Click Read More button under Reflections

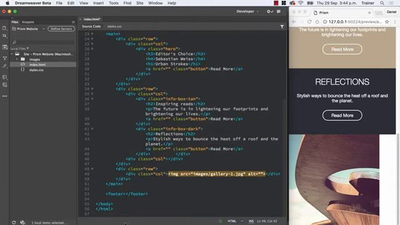point(342,115)
